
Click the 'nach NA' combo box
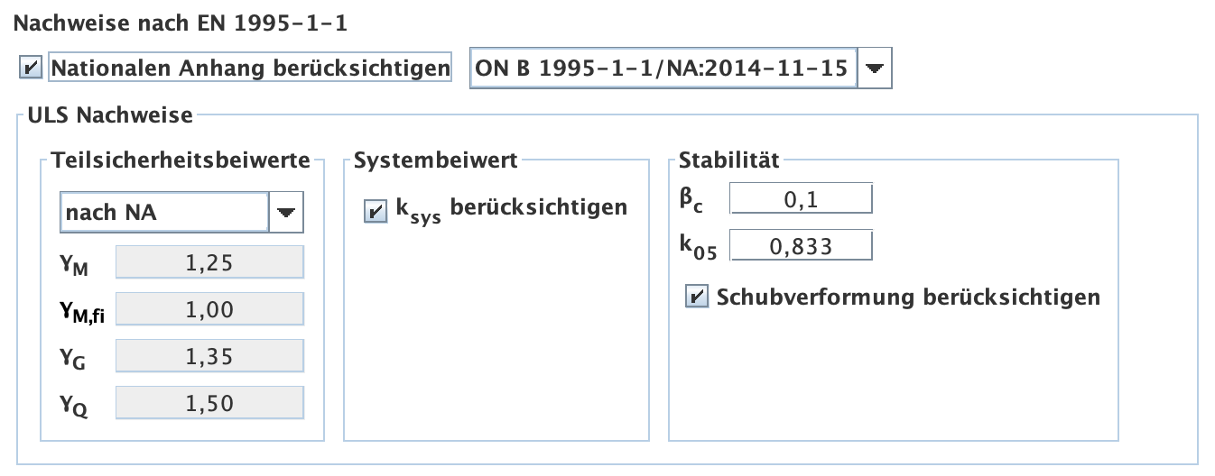pyautogui.click(x=164, y=213)
